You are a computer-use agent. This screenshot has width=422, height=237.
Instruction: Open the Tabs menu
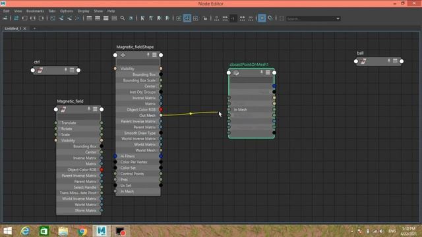coord(52,11)
